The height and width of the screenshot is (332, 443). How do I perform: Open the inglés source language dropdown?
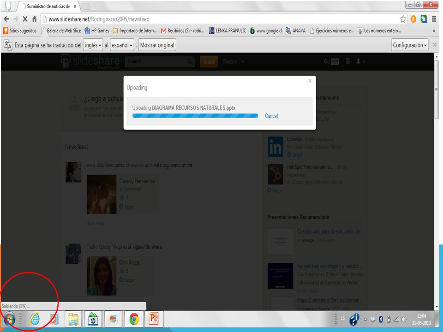coord(93,45)
